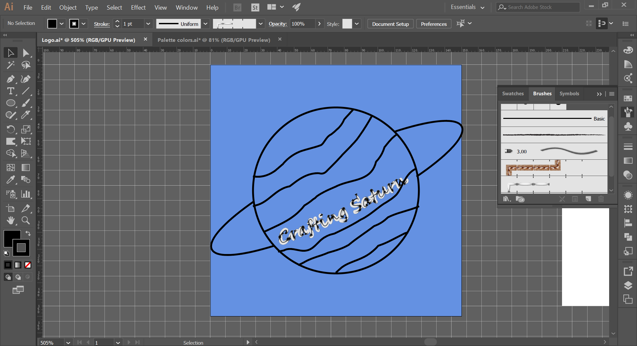The height and width of the screenshot is (346, 637).
Task: Activate the Hand tool
Action: 11,220
